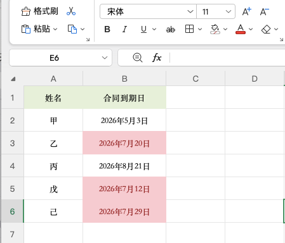Click inside the formula bar input
Screen dimensions: 285x243
point(227,58)
